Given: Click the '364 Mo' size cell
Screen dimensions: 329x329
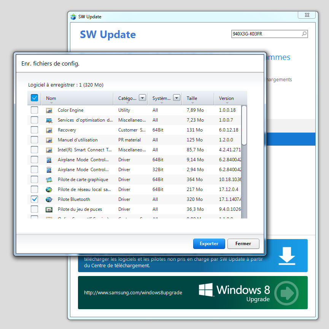Looking at the screenshot, I should pos(194,180).
